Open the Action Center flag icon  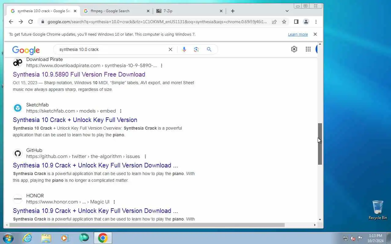pyautogui.click(x=360, y=238)
